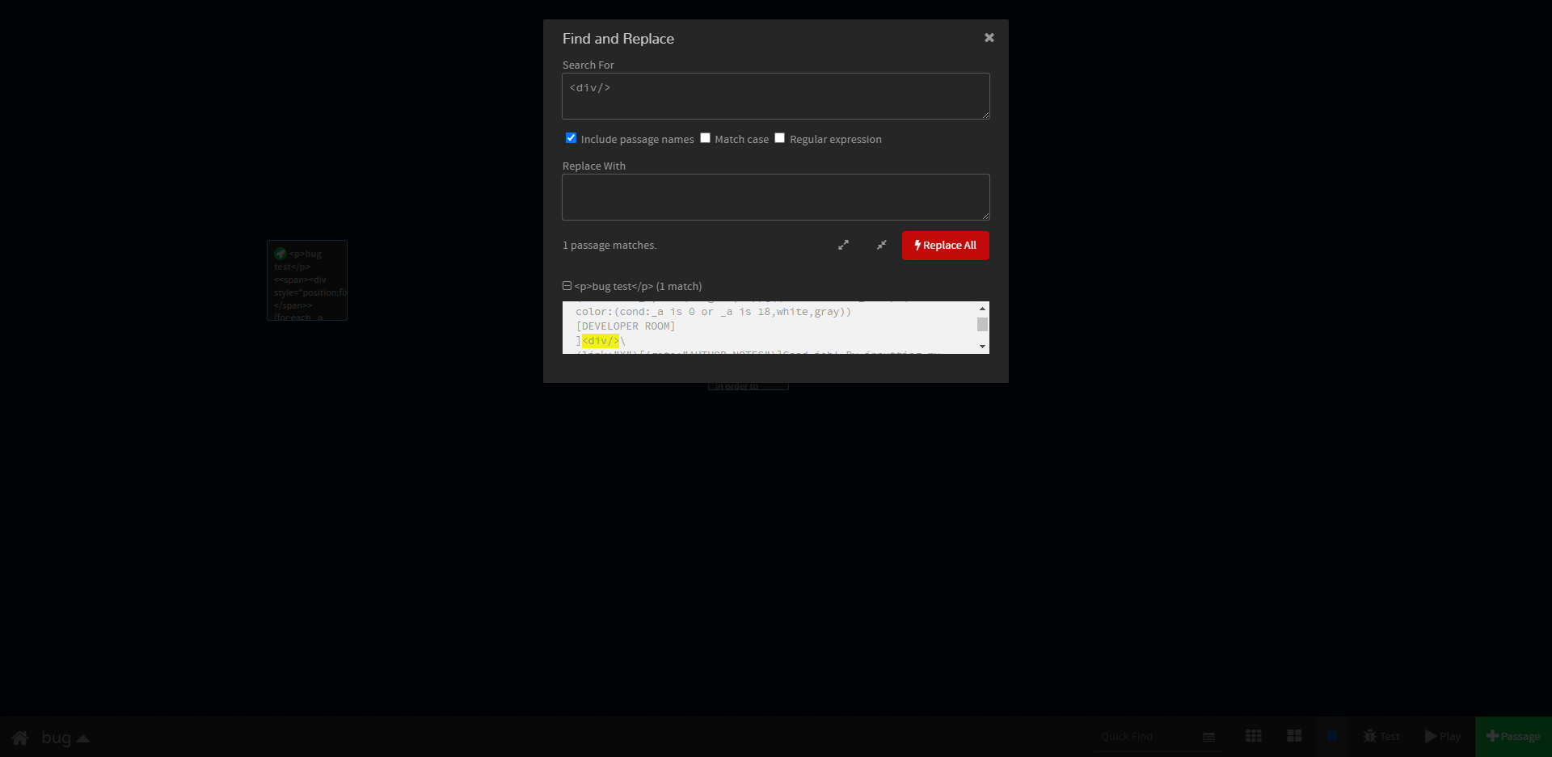Viewport: 1552px width, 757px height.
Task: Collapse the bug test passage match
Action: [566, 285]
